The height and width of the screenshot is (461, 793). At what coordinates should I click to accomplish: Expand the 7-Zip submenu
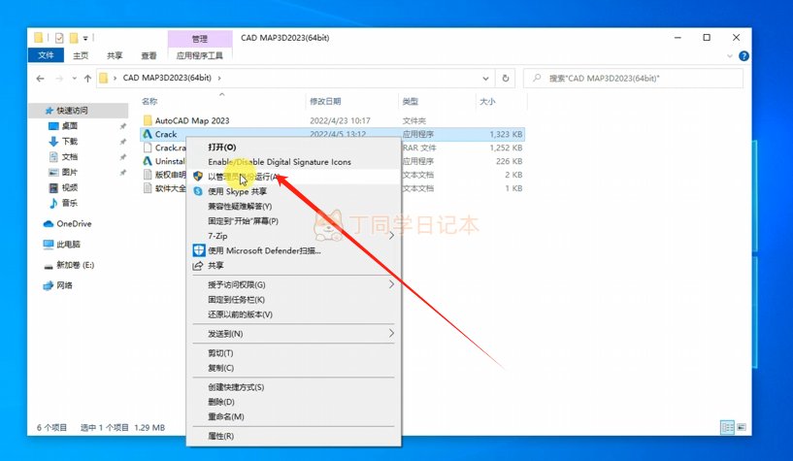391,236
